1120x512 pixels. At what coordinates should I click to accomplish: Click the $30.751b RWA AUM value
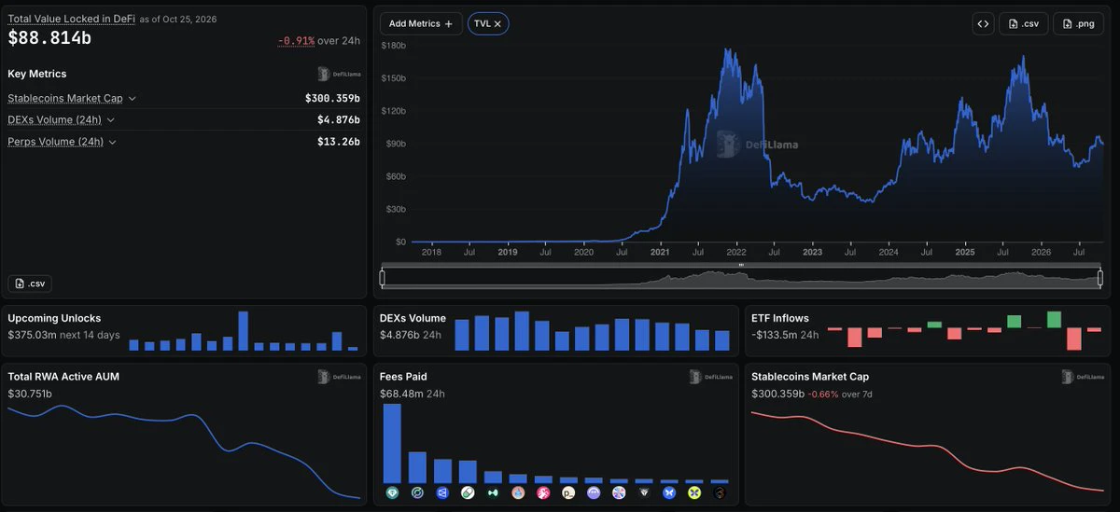coord(30,394)
